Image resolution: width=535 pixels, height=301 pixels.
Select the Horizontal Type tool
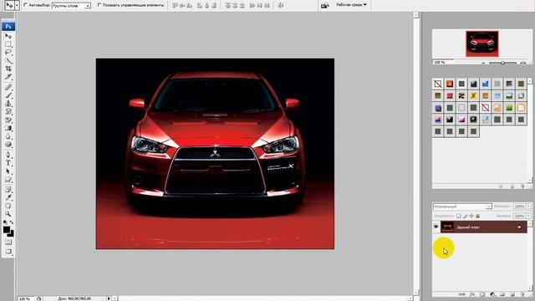coord(8,163)
